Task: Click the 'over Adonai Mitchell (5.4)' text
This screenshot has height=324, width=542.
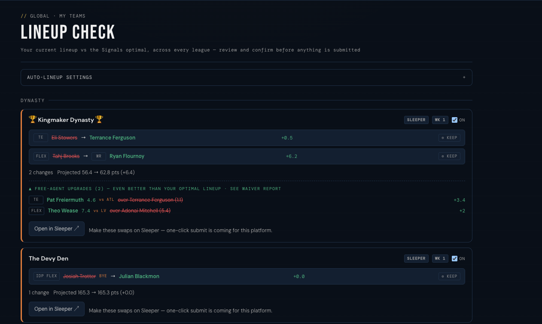Action: click(x=140, y=211)
